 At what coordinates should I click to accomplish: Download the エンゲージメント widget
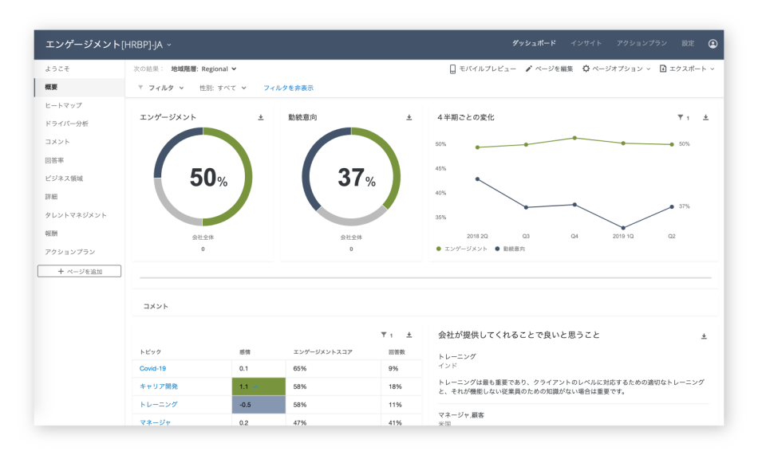[261, 118]
